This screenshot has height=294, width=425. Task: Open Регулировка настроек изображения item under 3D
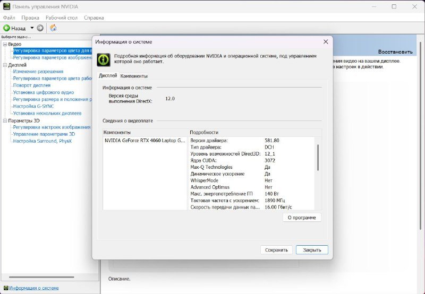coord(52,127)
